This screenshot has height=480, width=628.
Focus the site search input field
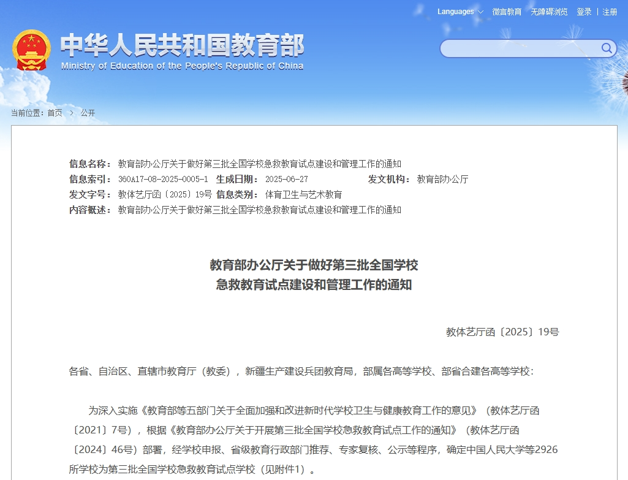[521, 48]
